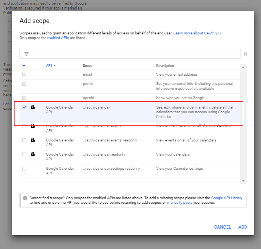
Task: Click the scope filter input field
Action: coord(130,54)
